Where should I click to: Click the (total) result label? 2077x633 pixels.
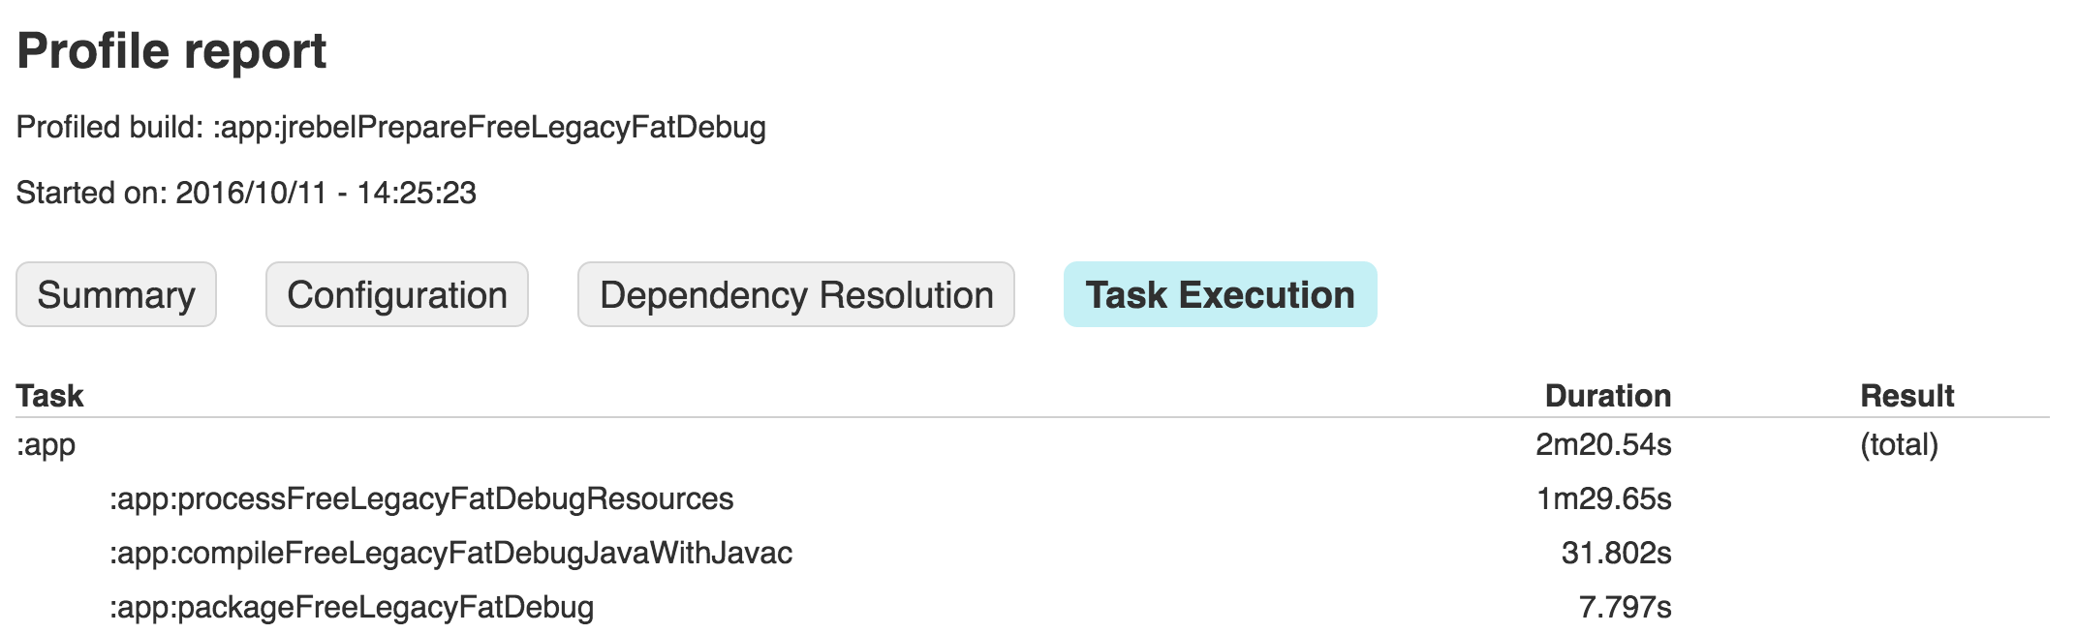[1899, 444]
